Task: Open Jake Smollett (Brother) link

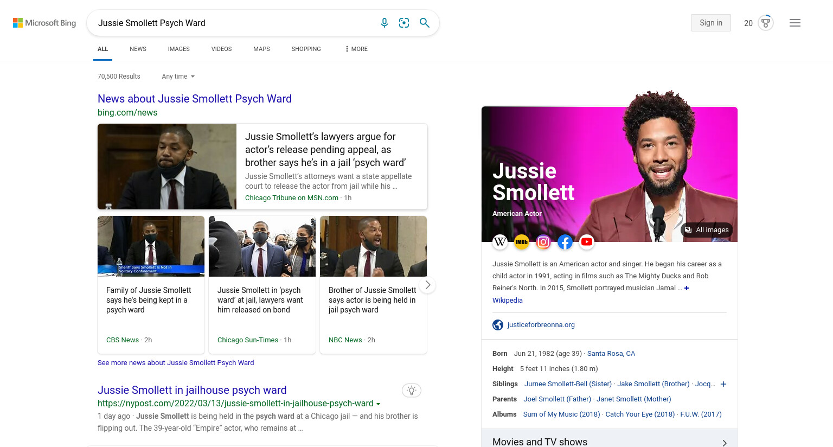Action: pos(653,384)
